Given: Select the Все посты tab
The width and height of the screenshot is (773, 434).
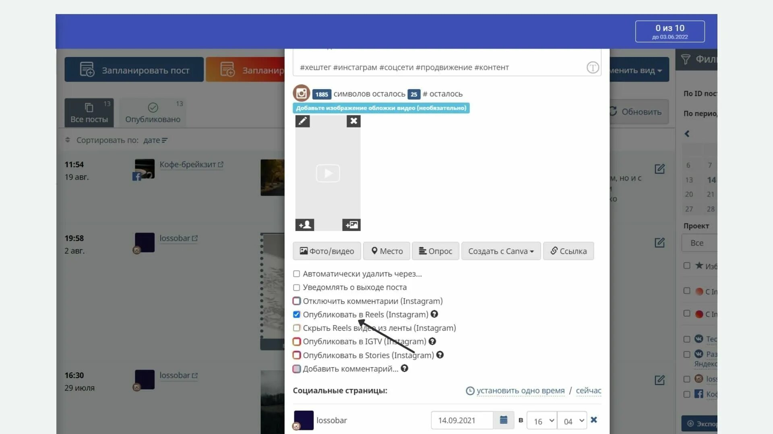Looking at the screenshot, I should (x=89, y=113).
